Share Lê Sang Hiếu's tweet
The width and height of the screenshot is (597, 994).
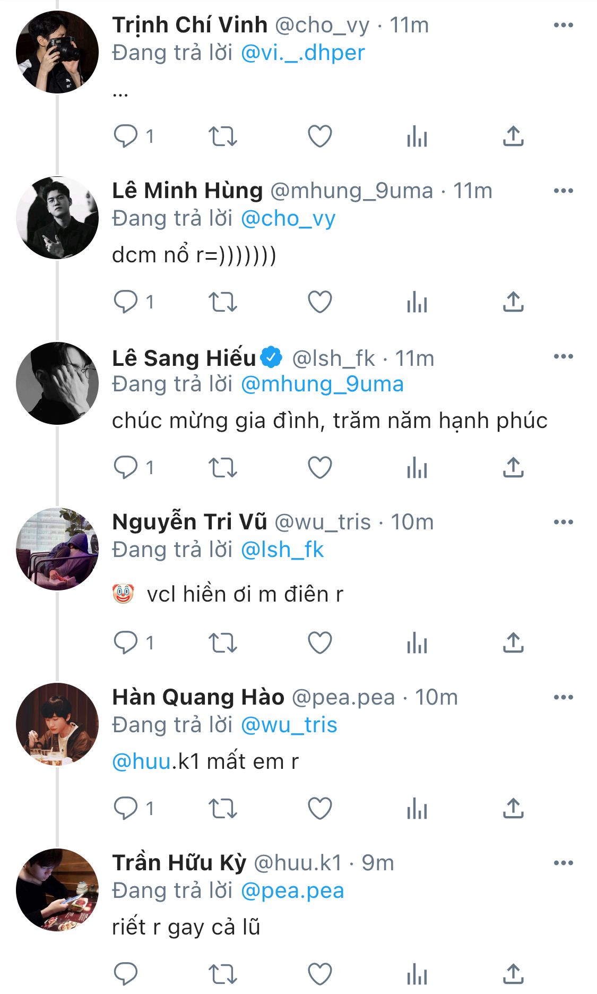[x=513, y=468]
